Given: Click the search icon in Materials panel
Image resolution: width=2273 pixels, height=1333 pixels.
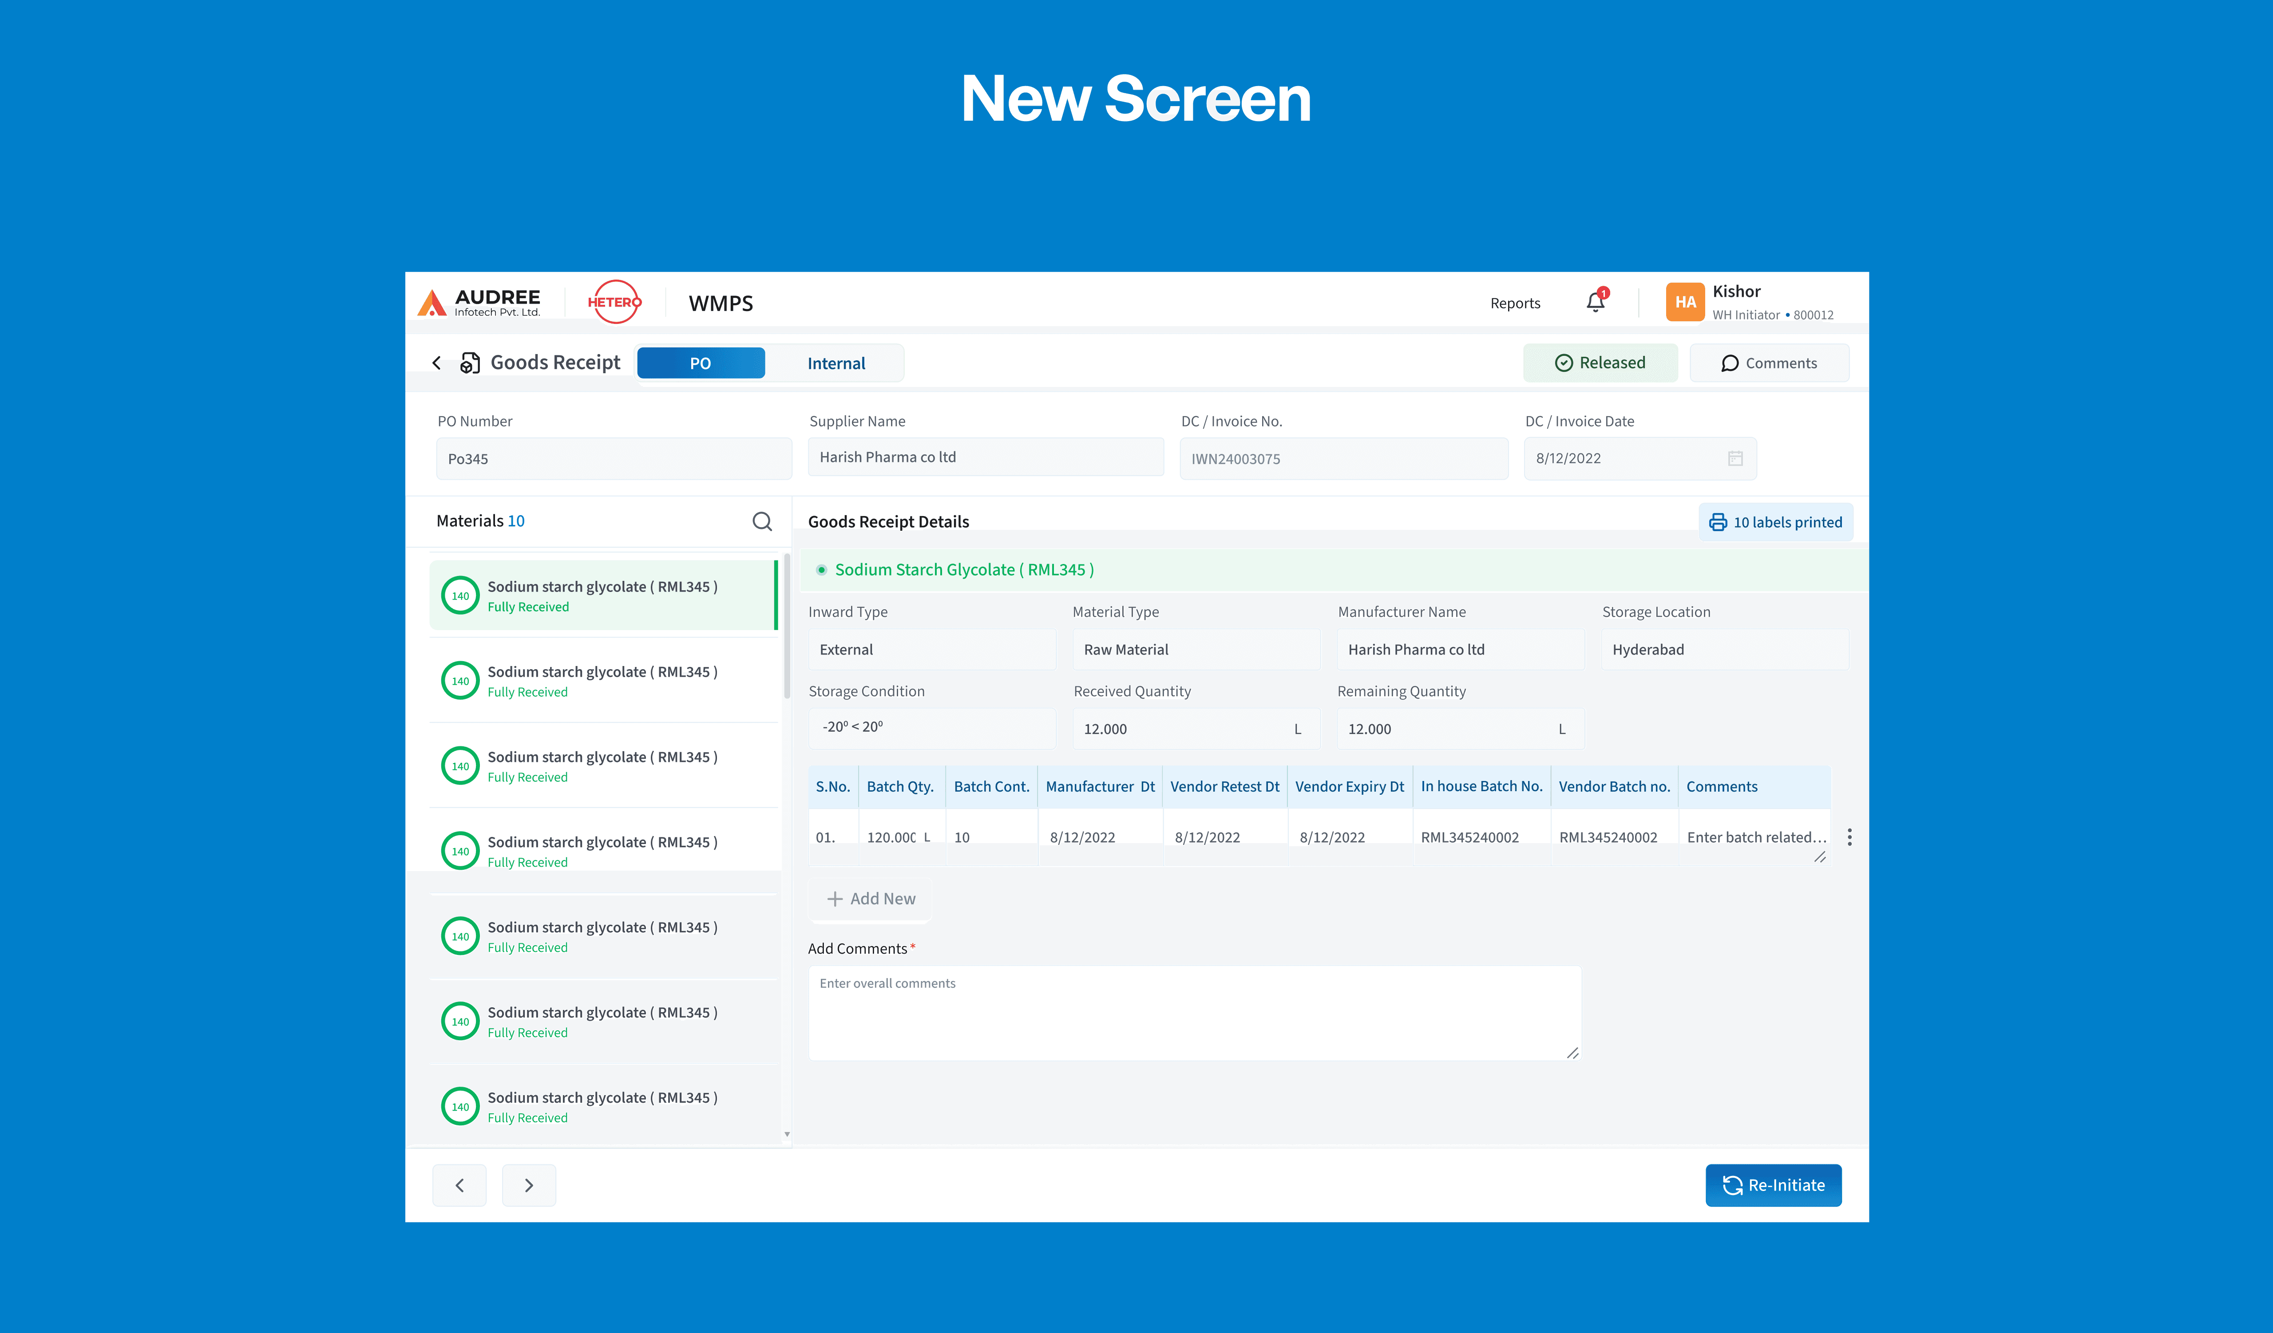Looking at the screenshot, I should tap(762, 521).
